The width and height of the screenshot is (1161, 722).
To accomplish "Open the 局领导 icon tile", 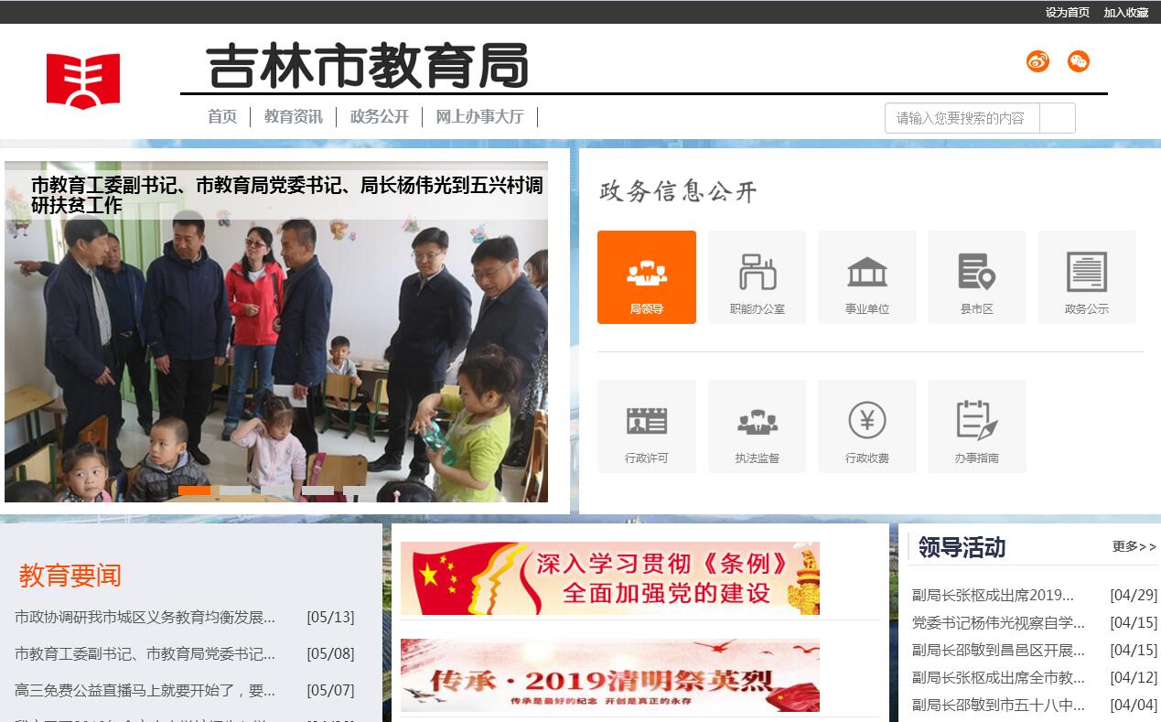I will coord(646,276).
